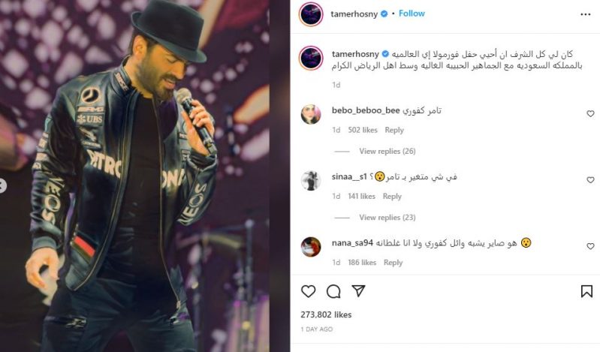Reply to nana_sa94's comment
This screenshot has width=600, height=352.
(393, 263)
